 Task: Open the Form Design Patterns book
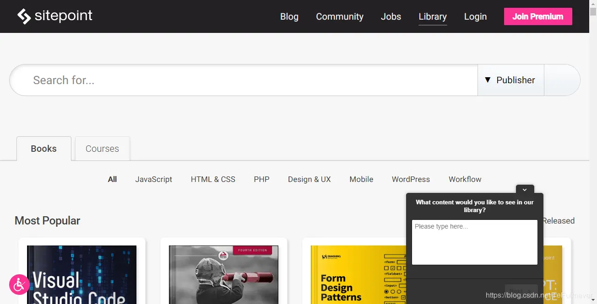click(358, 275)
